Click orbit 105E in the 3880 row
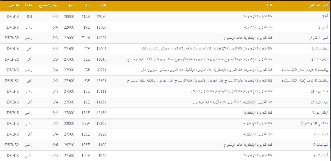Screen dimensions: 331x161 (x=86, y=134)
